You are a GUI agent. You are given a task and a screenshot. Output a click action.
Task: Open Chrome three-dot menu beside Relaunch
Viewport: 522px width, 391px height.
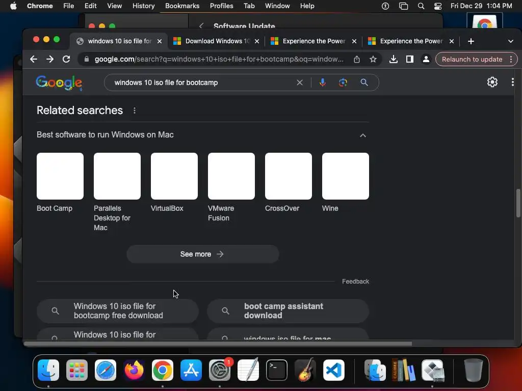point(511,59)
